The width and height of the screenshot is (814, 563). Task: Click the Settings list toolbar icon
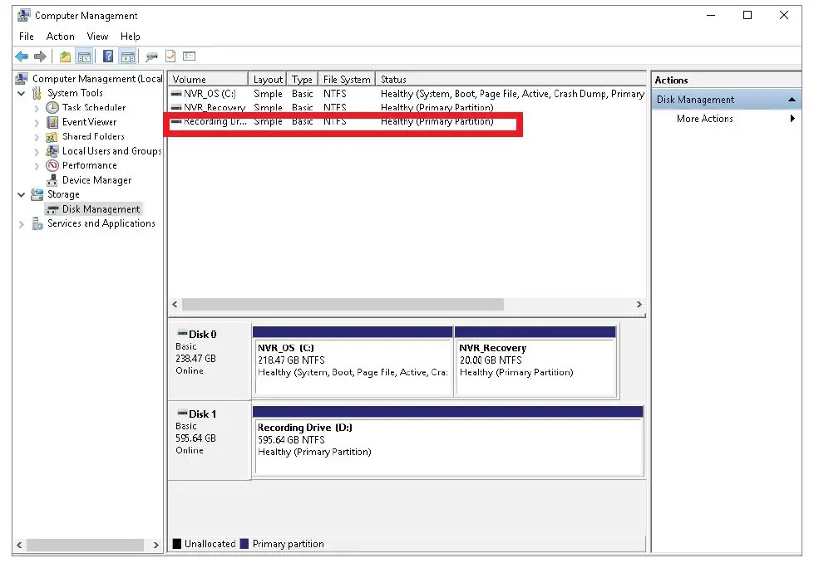pyautogui.click(x=189, y=56)
